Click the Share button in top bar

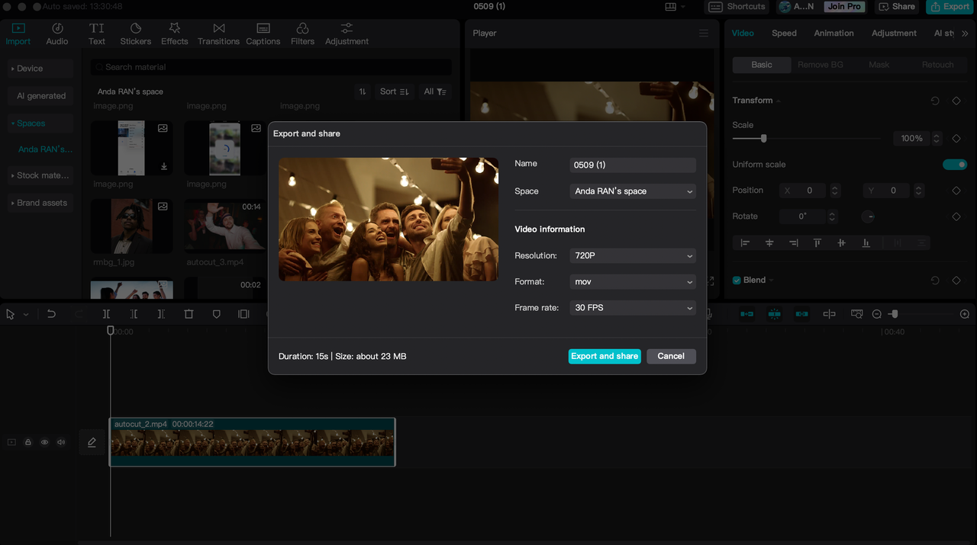click(x=896, y=7)
